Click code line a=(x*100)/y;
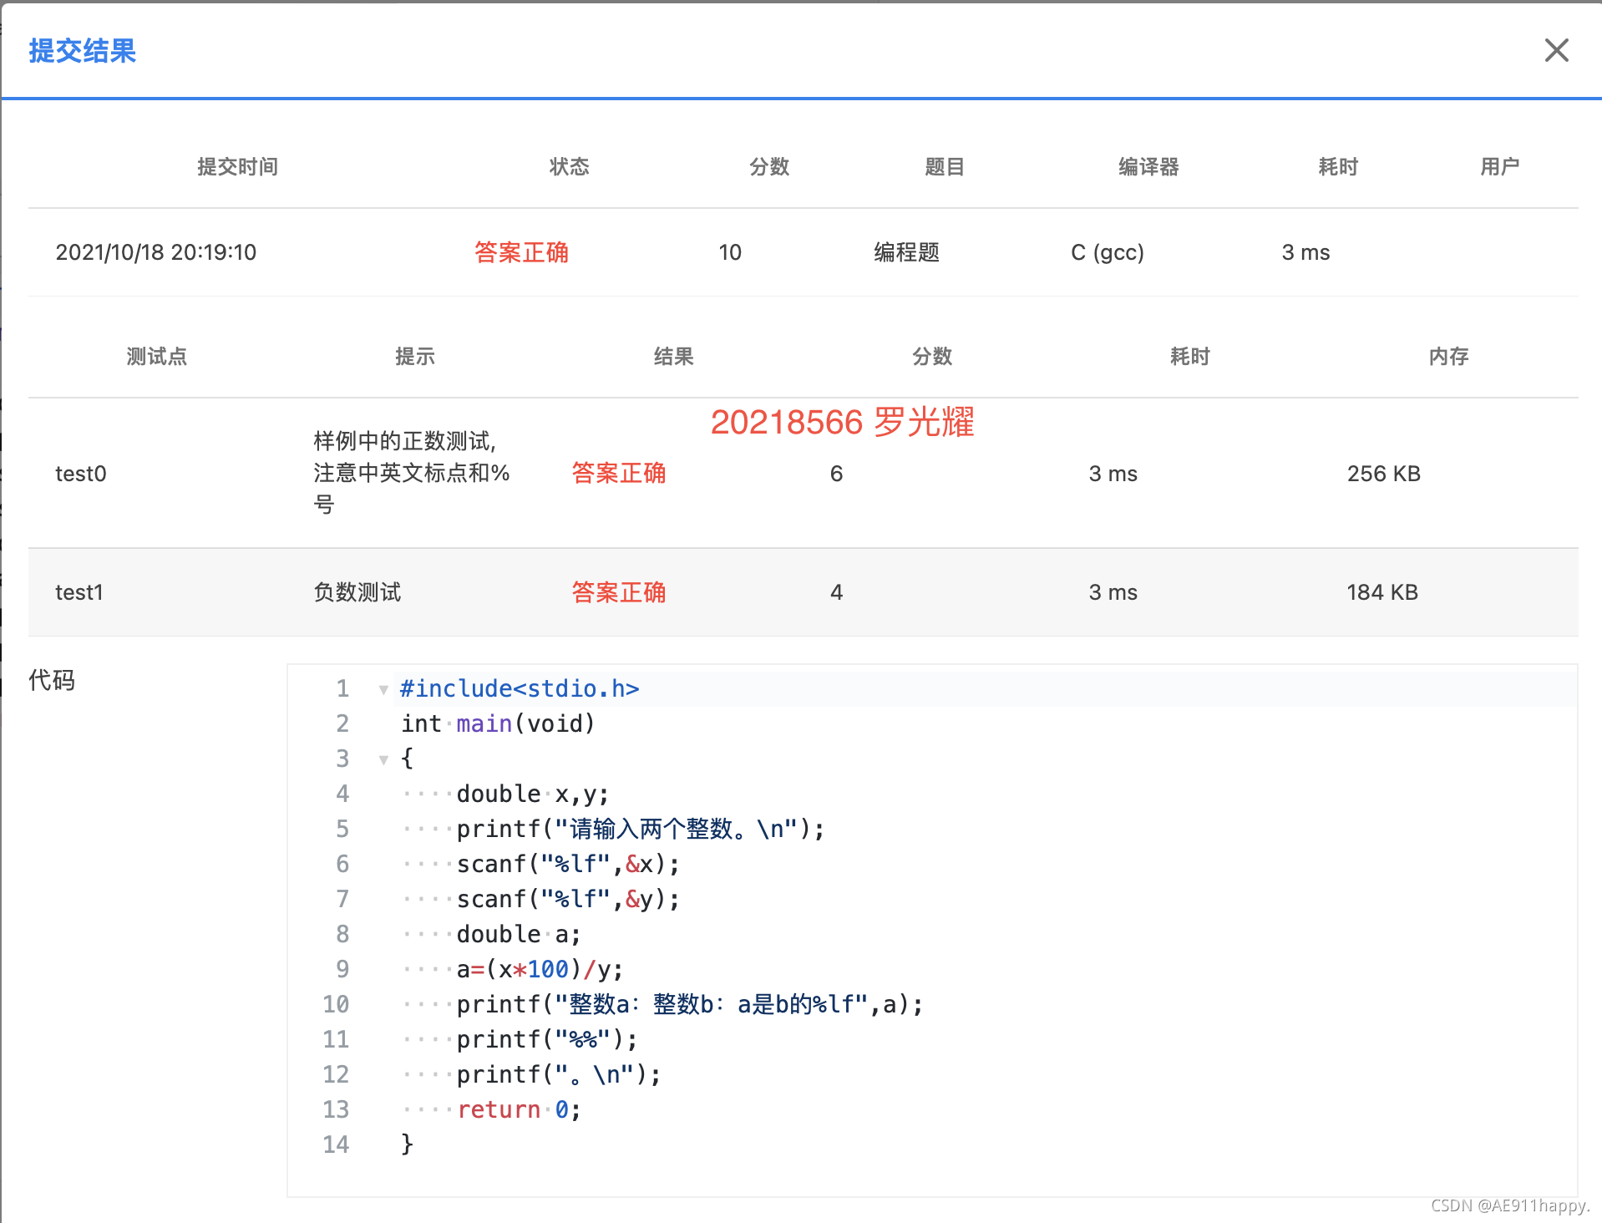The width and height of the screenshot is (1602, 1223). [x=540, y=969]
